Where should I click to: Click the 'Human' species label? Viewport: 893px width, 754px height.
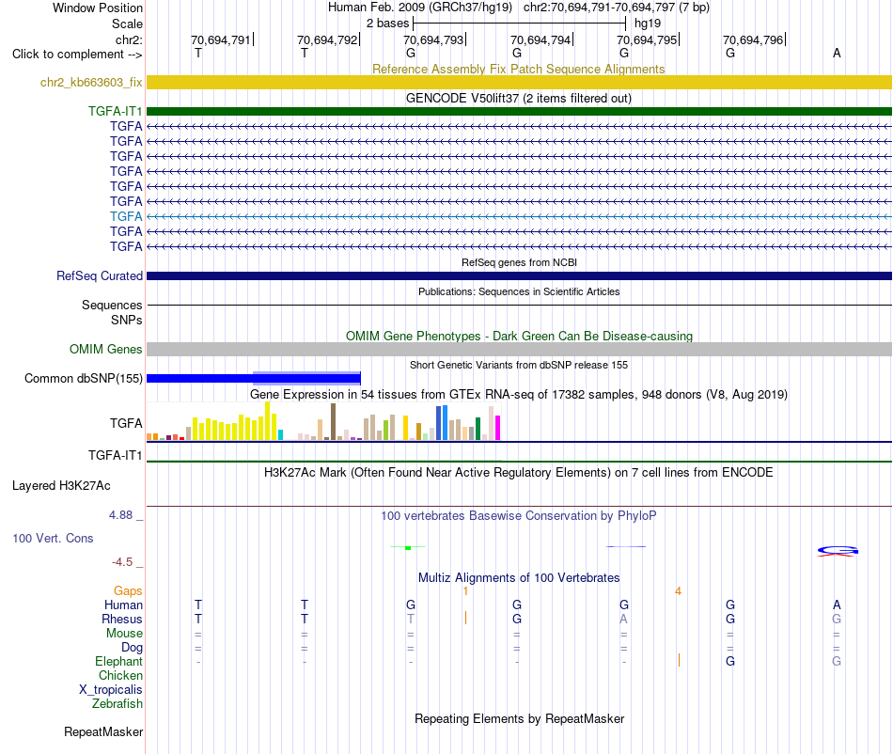coord(123,605)
